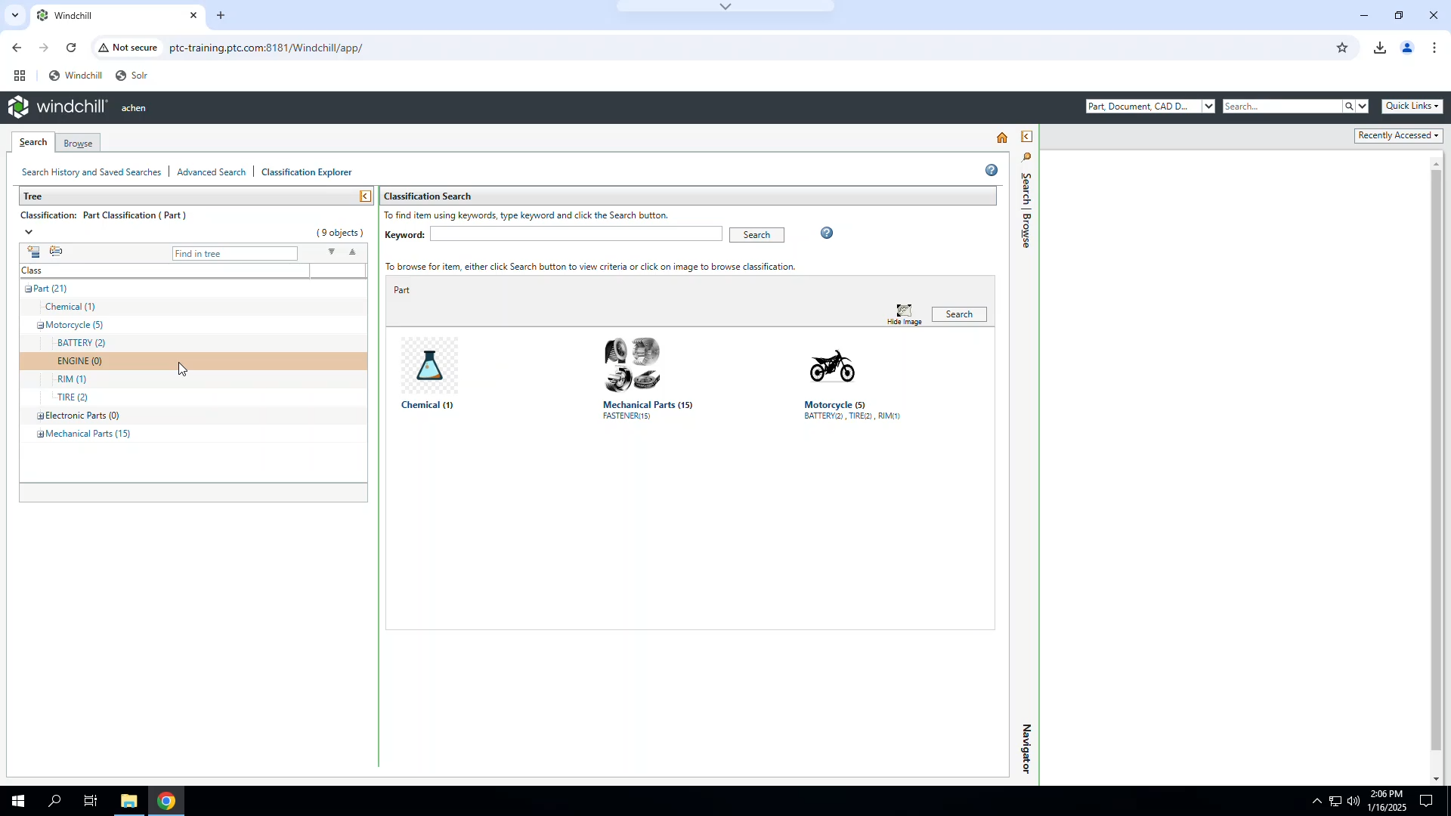Switch to the Browse tab
Image resolution: width=1451 pixels, height=816 pixels.
[78, 144]
